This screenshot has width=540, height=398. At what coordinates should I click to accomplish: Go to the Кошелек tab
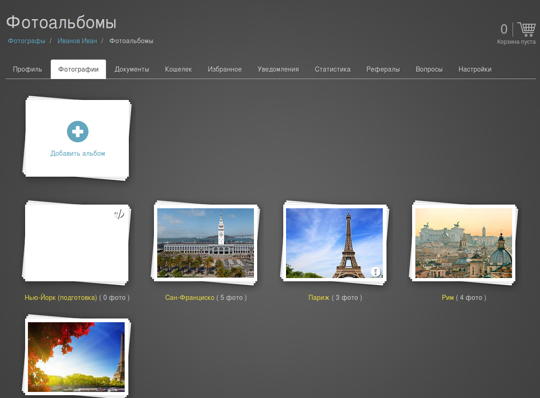point(178,69)
